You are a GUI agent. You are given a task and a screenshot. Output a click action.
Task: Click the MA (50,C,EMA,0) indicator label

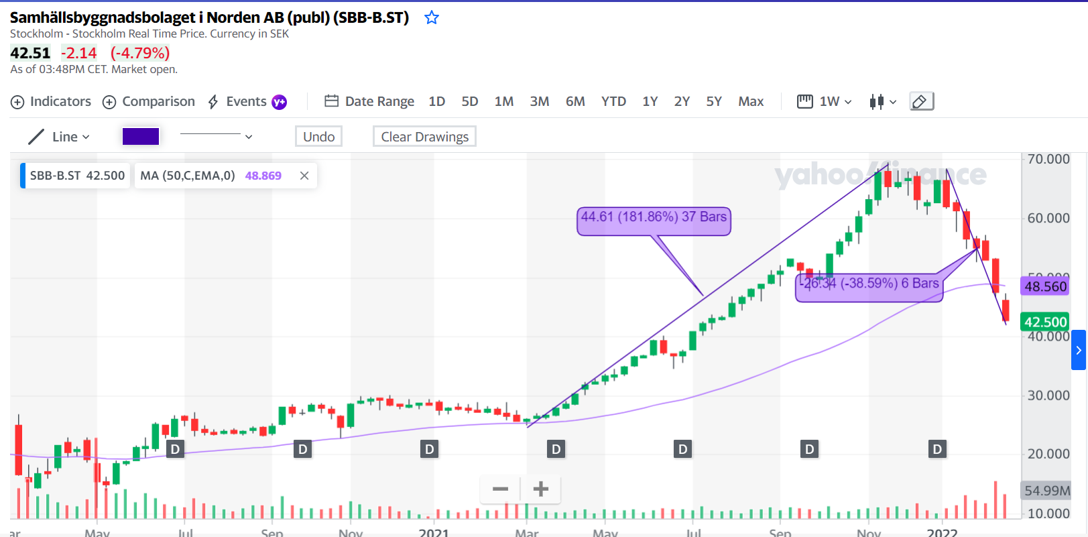[x=188, y=176]
